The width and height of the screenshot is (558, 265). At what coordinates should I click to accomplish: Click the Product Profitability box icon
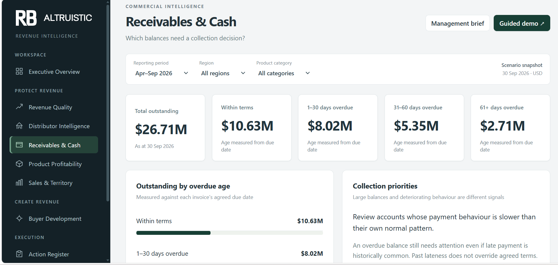[x=19, y=164]
